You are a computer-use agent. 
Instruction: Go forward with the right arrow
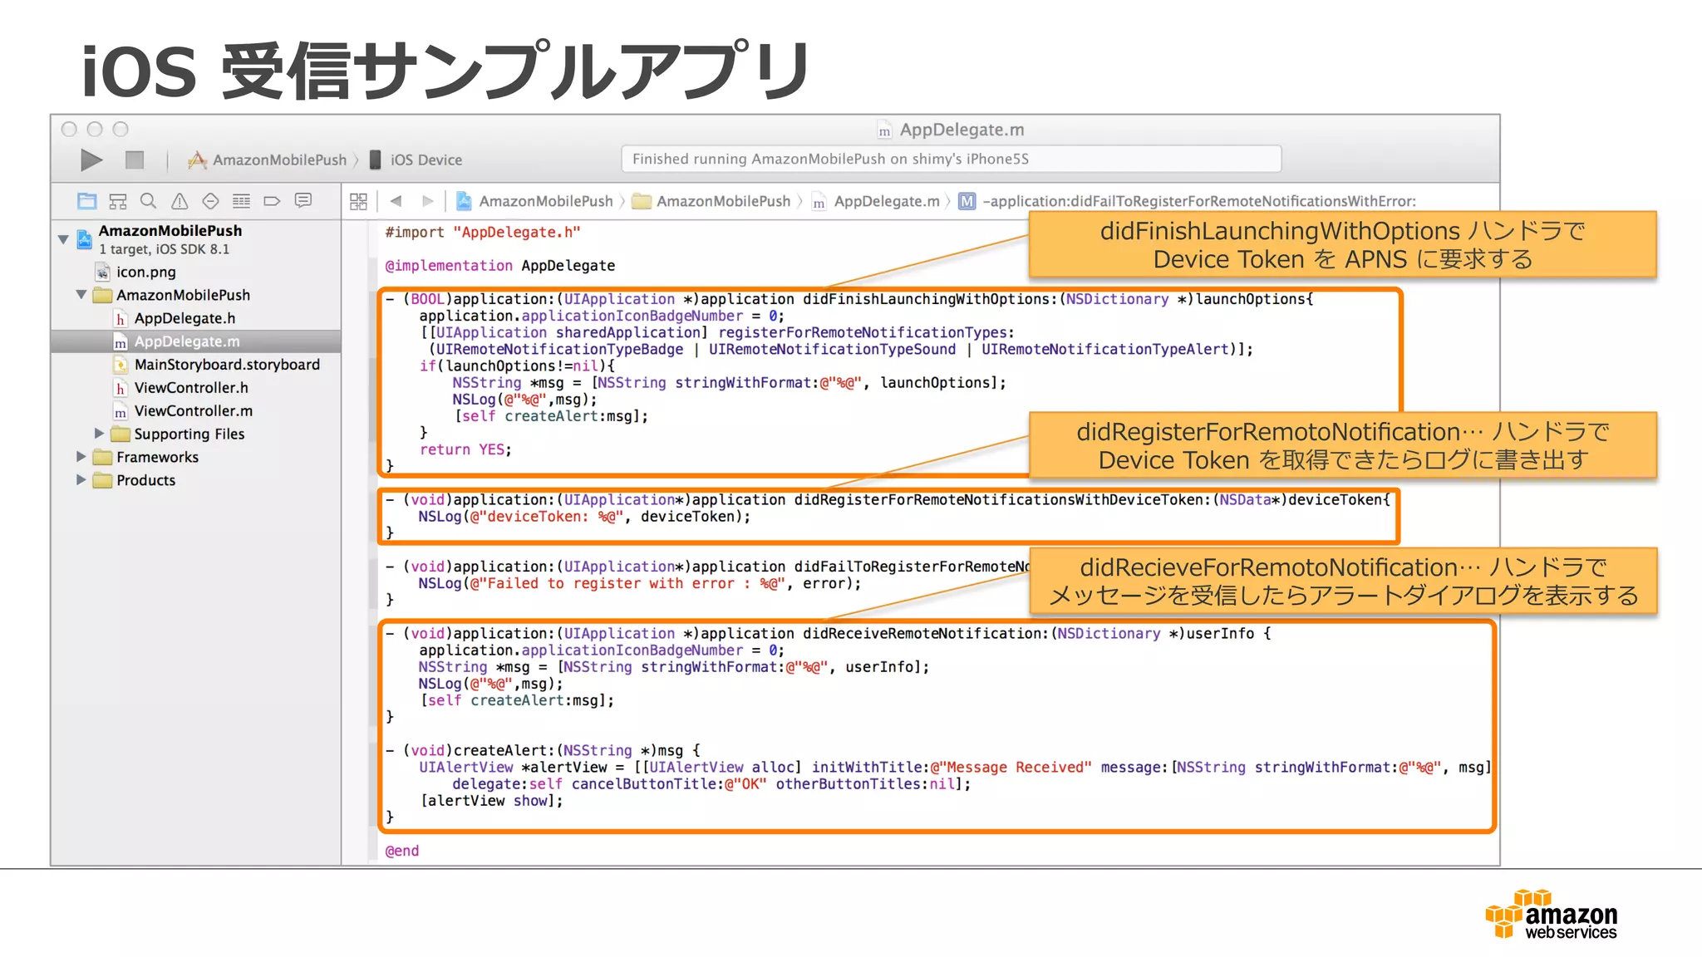[428, 201]
